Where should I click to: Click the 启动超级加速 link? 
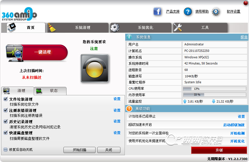click(234, 125)
